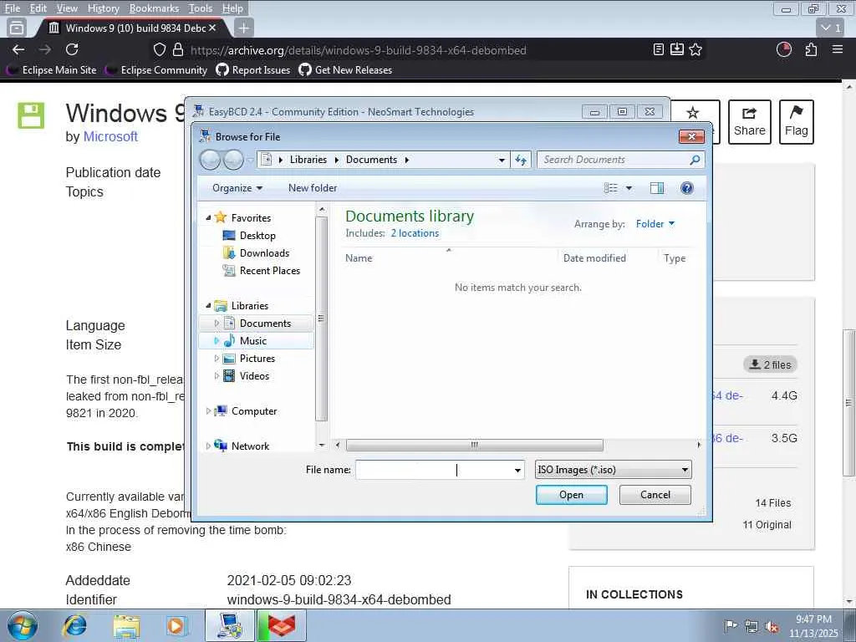Open the View menu in browser
This screenshot has width=856, height=642.
67,8
